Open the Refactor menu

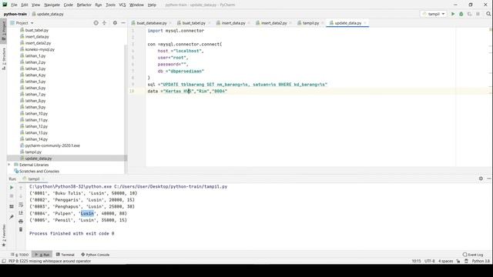coord(84,5)
